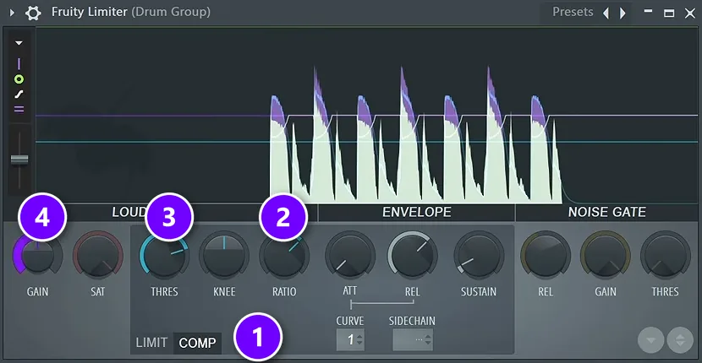Increase CURVE with its up arrow
The height and width of the screenshot is (363, 702).
(360, 335)
